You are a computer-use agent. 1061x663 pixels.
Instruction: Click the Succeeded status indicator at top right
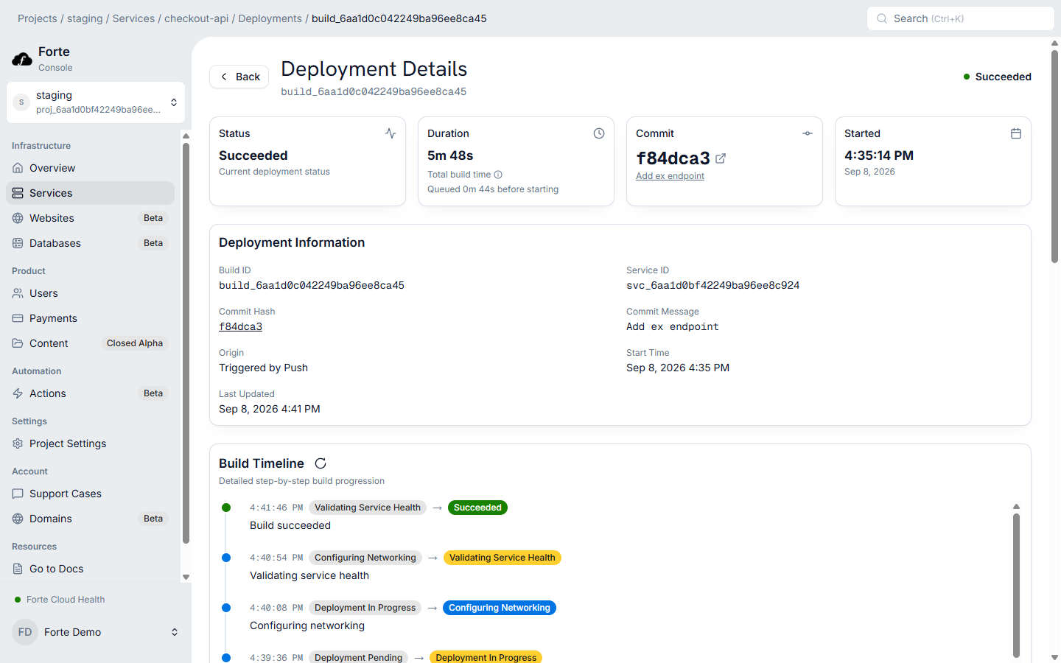[x=997, y=77]
